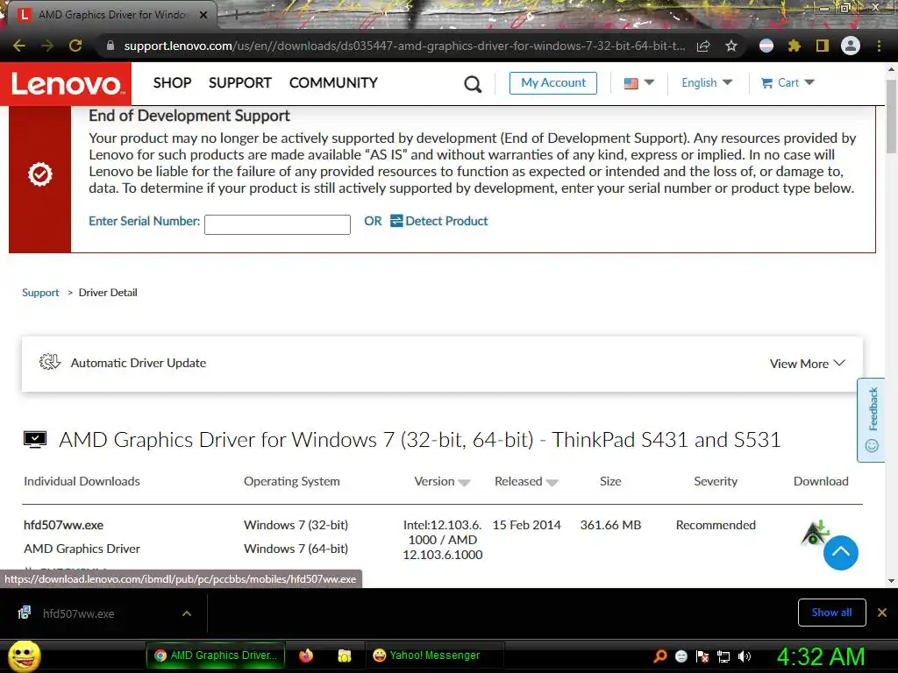The image size is (898, 673).
Task: Expand the country flag dropdown
Action: coord(638,83)
